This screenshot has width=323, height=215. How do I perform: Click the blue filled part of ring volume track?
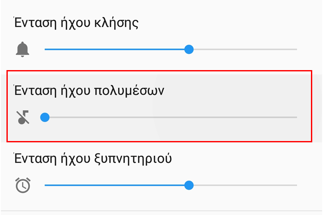pos(116,49)
